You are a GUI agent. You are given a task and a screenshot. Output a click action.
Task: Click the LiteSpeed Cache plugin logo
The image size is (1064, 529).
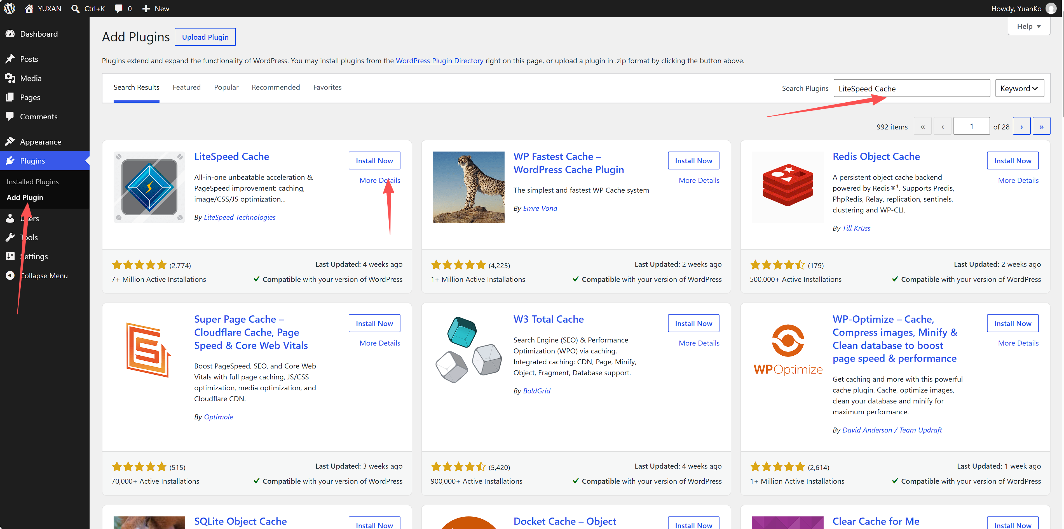(149, 187)
